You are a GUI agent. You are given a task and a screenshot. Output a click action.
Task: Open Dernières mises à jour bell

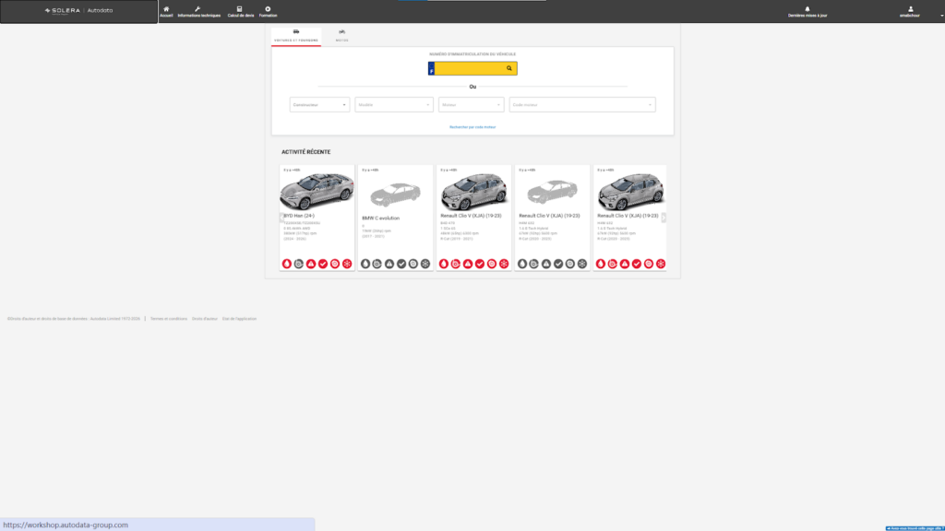807,11
